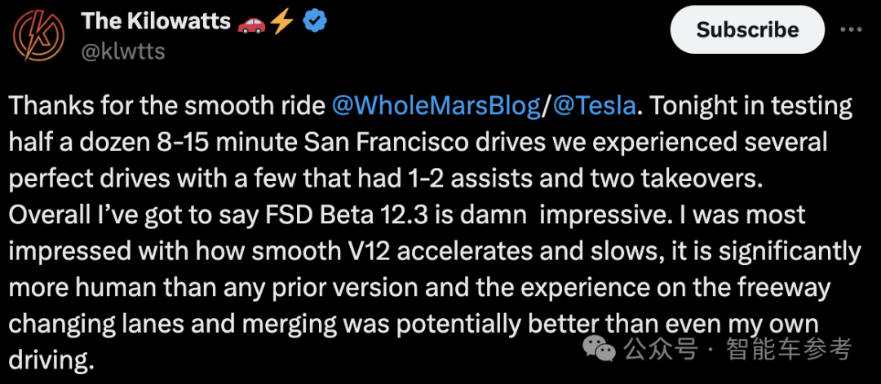Image resolution: width=881 pixels, height=384 pixels.
Task: Open The Kilowatts profile avatar
Action: (x=38, y=37)
